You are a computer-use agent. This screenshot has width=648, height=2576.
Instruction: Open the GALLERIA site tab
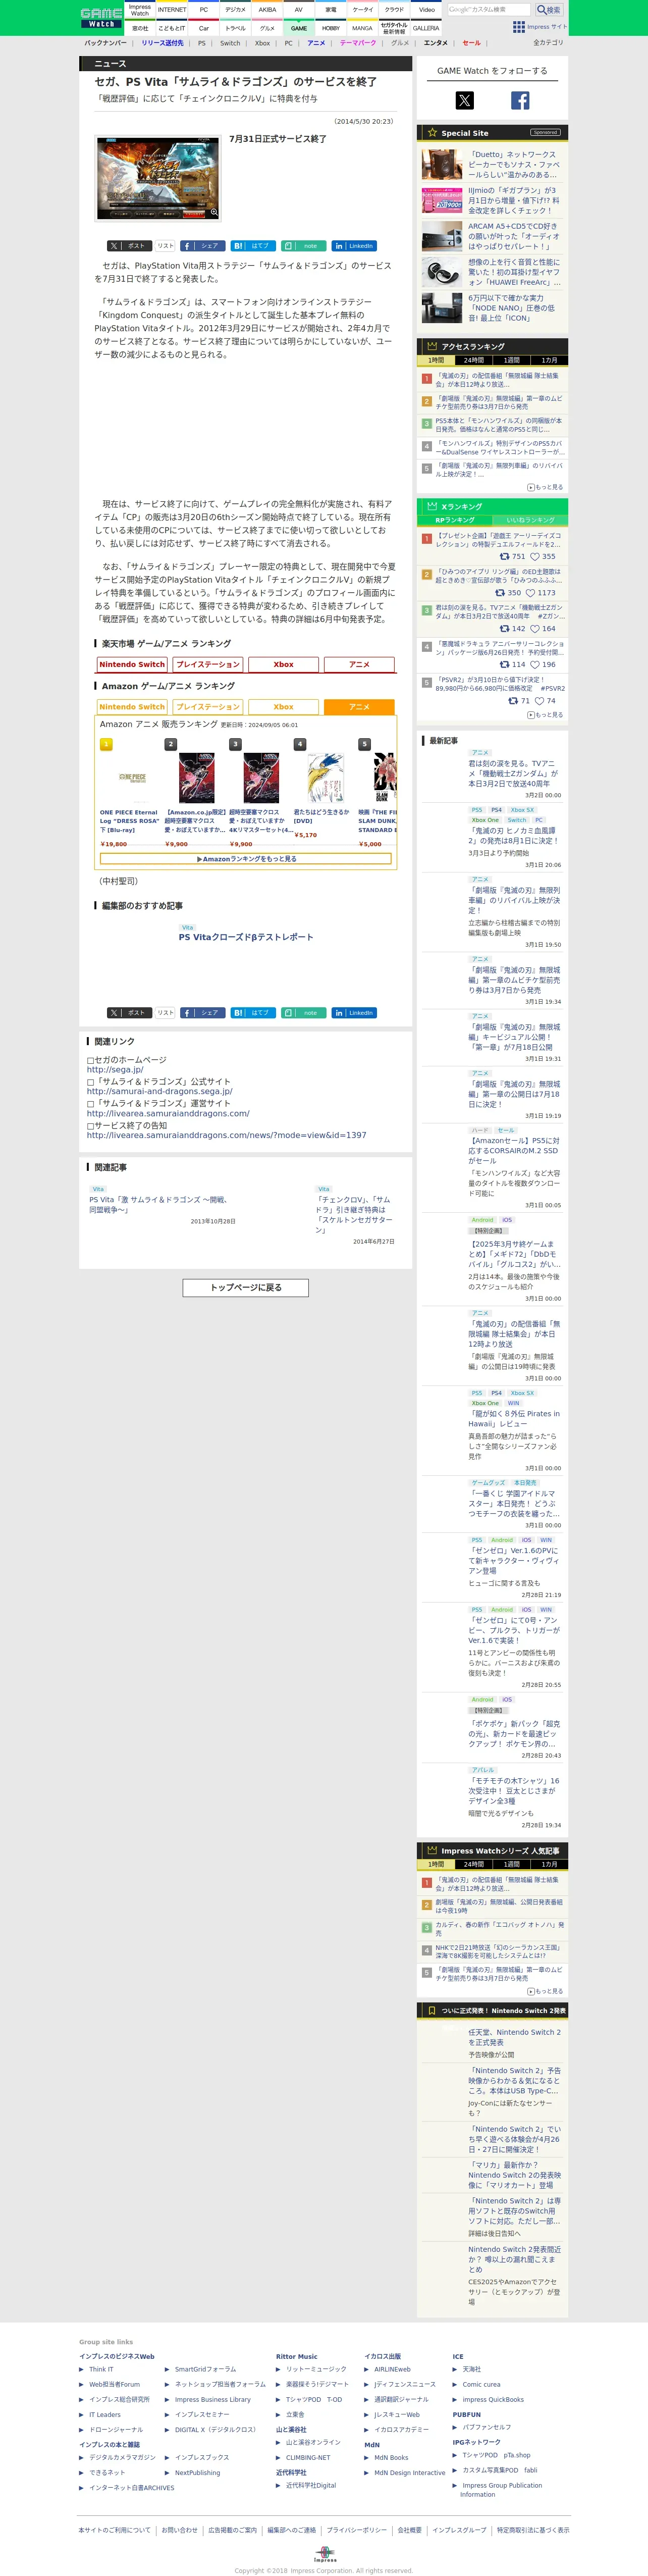tap(426, 28)
